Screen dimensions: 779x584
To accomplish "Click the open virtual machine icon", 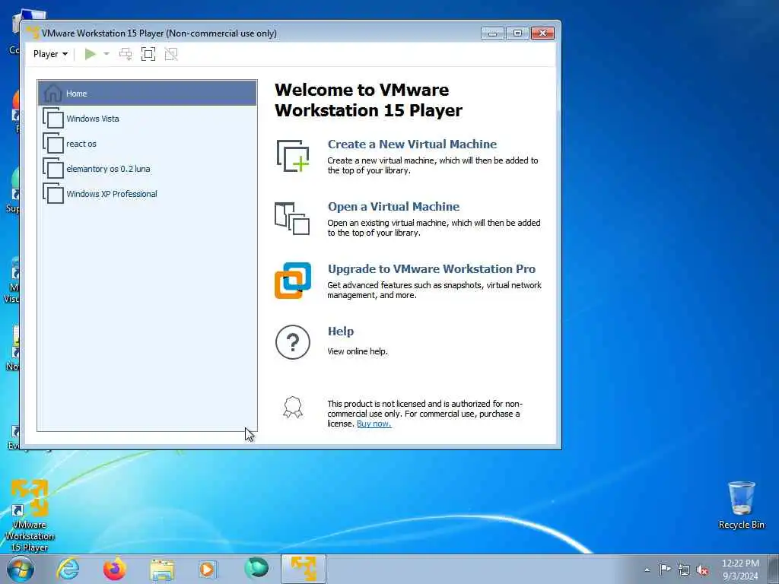I will point(292,218).
